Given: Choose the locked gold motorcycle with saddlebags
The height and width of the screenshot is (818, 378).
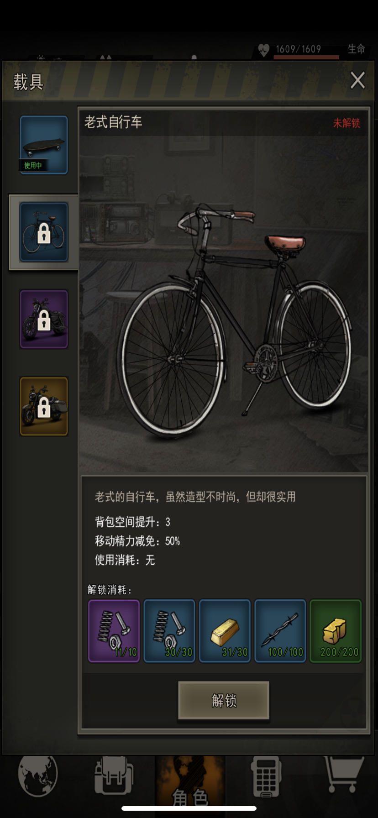Looking at the screenshot, I should point(44,406).
